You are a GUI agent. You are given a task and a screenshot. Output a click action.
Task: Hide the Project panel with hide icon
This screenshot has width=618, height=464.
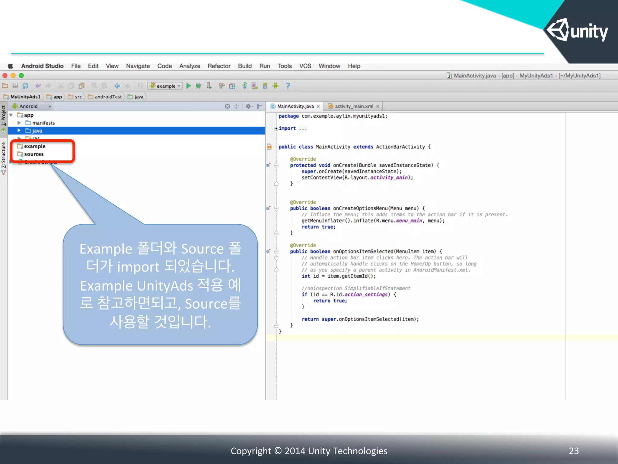[x=260, y=106]
